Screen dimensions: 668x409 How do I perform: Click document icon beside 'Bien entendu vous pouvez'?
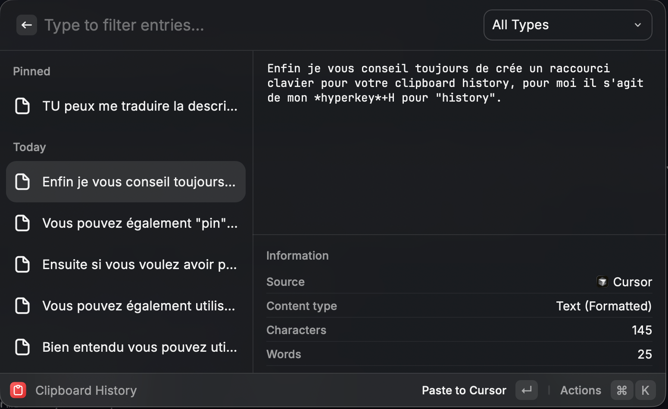[x=22, y=347]
